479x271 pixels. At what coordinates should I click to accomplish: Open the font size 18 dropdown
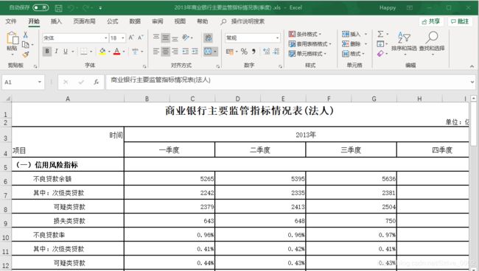123,38
